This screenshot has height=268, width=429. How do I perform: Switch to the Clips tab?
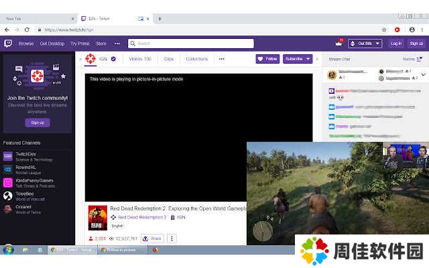[168, 59]
